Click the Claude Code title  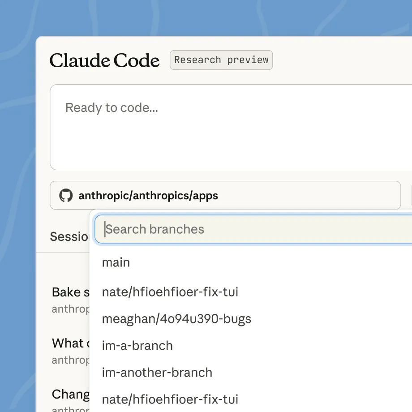[104, 60]
